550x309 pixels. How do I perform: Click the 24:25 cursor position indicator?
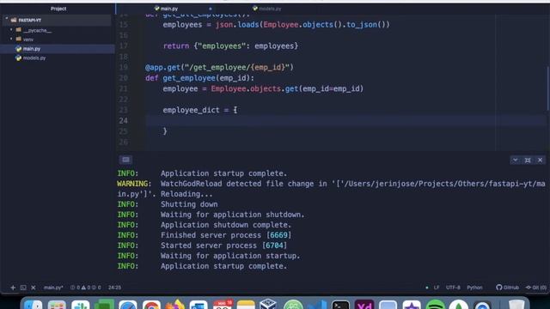tap(114, 288)
